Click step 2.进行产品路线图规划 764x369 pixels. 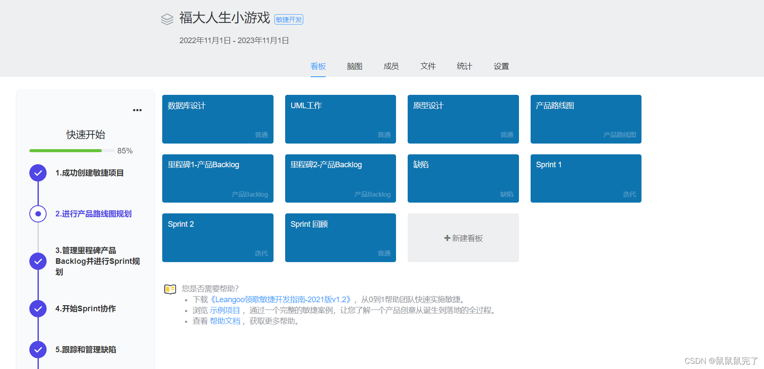[x=93, y=214]
